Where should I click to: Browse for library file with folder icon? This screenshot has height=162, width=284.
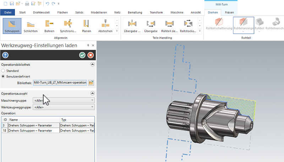pyautogui.click(x=91, y=83)
